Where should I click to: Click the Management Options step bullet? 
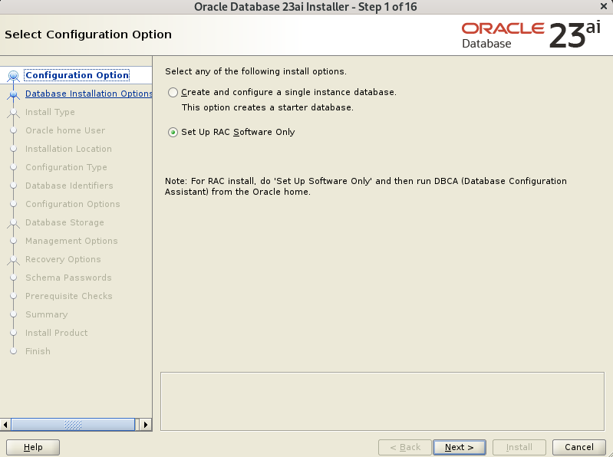(x=13, y=241)
